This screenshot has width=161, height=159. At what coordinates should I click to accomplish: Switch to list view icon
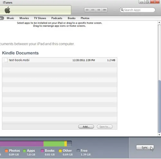click(87, 10)
